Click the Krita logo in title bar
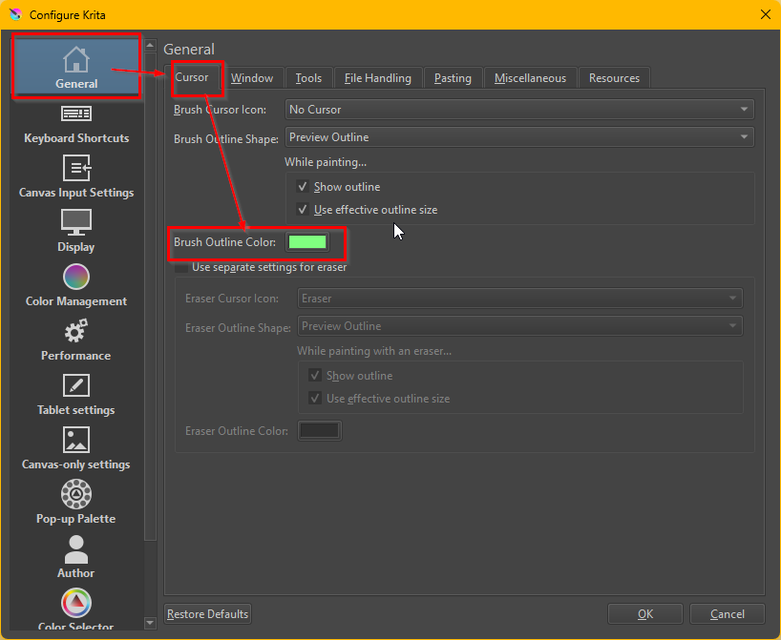This screenshot has height=640, width=781. pos(15,15)
